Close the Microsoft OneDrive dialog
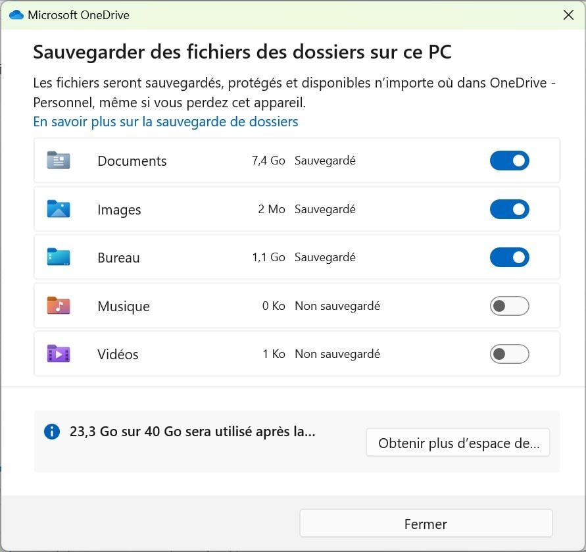 [x=568, y=15]
